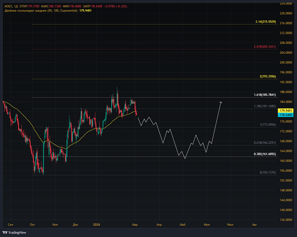Click the 136.0000 price axis label
This screenshot has height=237, width=297.
click(x=286, y=220)
